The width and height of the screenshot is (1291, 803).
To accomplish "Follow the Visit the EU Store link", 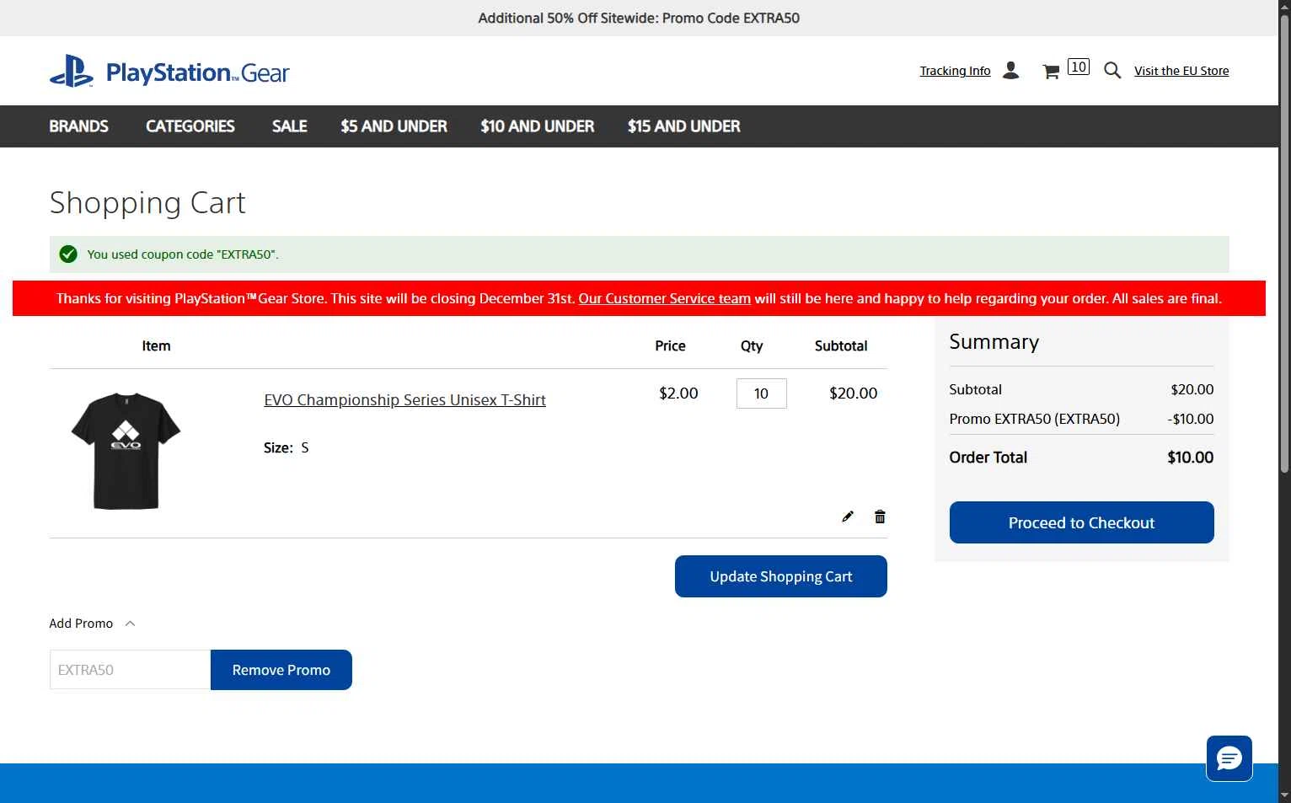I will 1181,71.
